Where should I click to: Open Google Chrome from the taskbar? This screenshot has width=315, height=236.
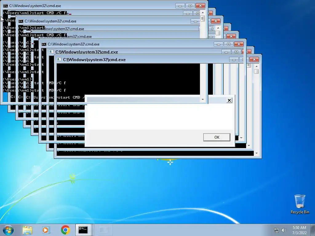(x=65, y=230)
